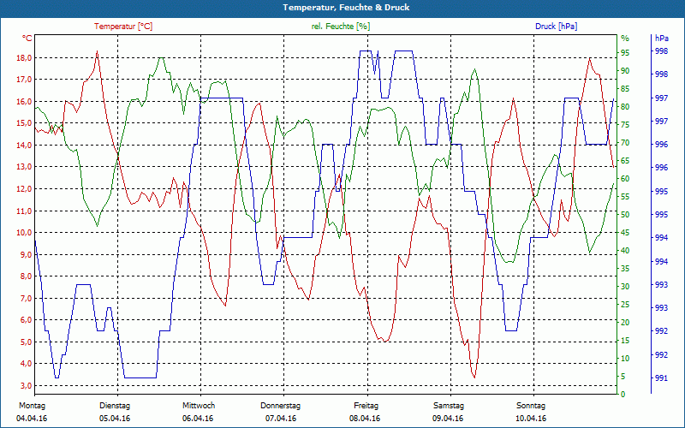The height and width of the screenshot is (428, 685).
Task: Click the Samstag day label
Action: pyautogui.click(x=449, y=406)
